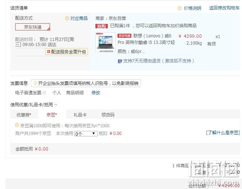Open 联想(Lenovo)威6 product title
The width and height of the screenshot is (242, 189).
(146, 39)
